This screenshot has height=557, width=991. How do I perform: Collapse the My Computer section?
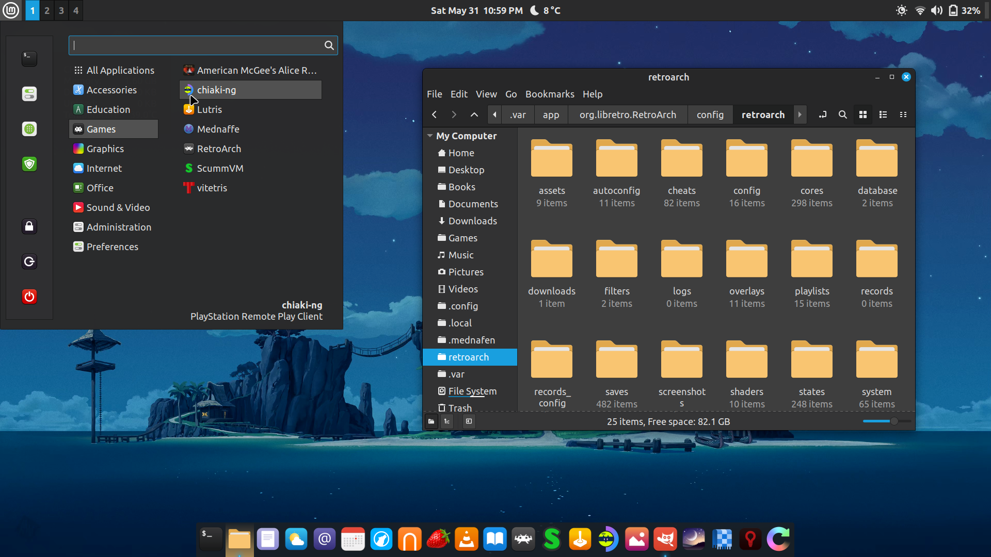[x=430, y=136]
